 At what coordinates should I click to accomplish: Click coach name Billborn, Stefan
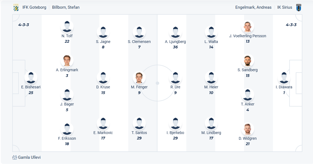(x=66, y=7)
